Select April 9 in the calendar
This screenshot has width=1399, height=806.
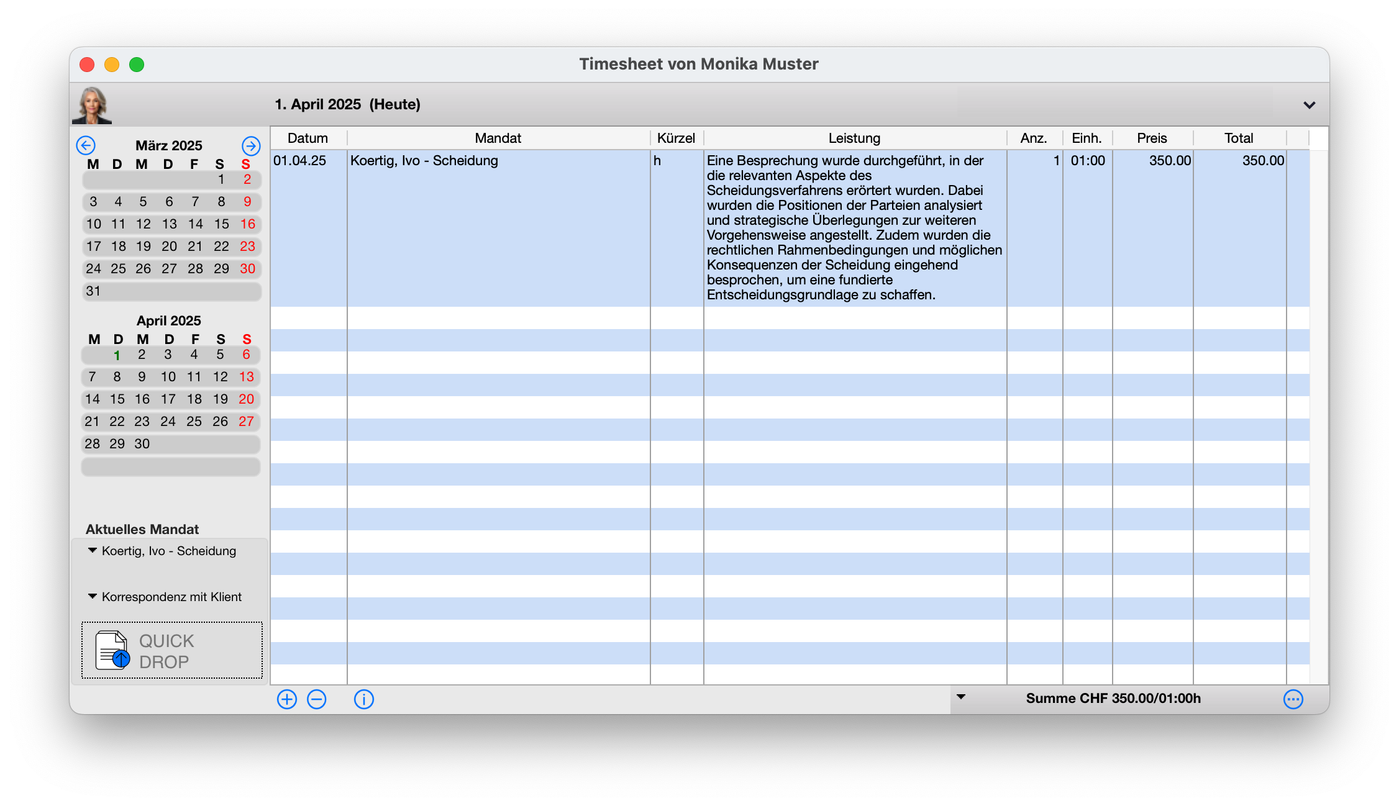(142, 377)
